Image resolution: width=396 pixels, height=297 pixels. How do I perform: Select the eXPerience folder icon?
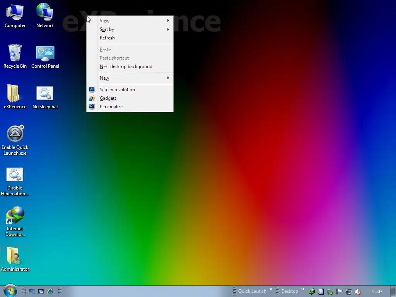(15, 96)
